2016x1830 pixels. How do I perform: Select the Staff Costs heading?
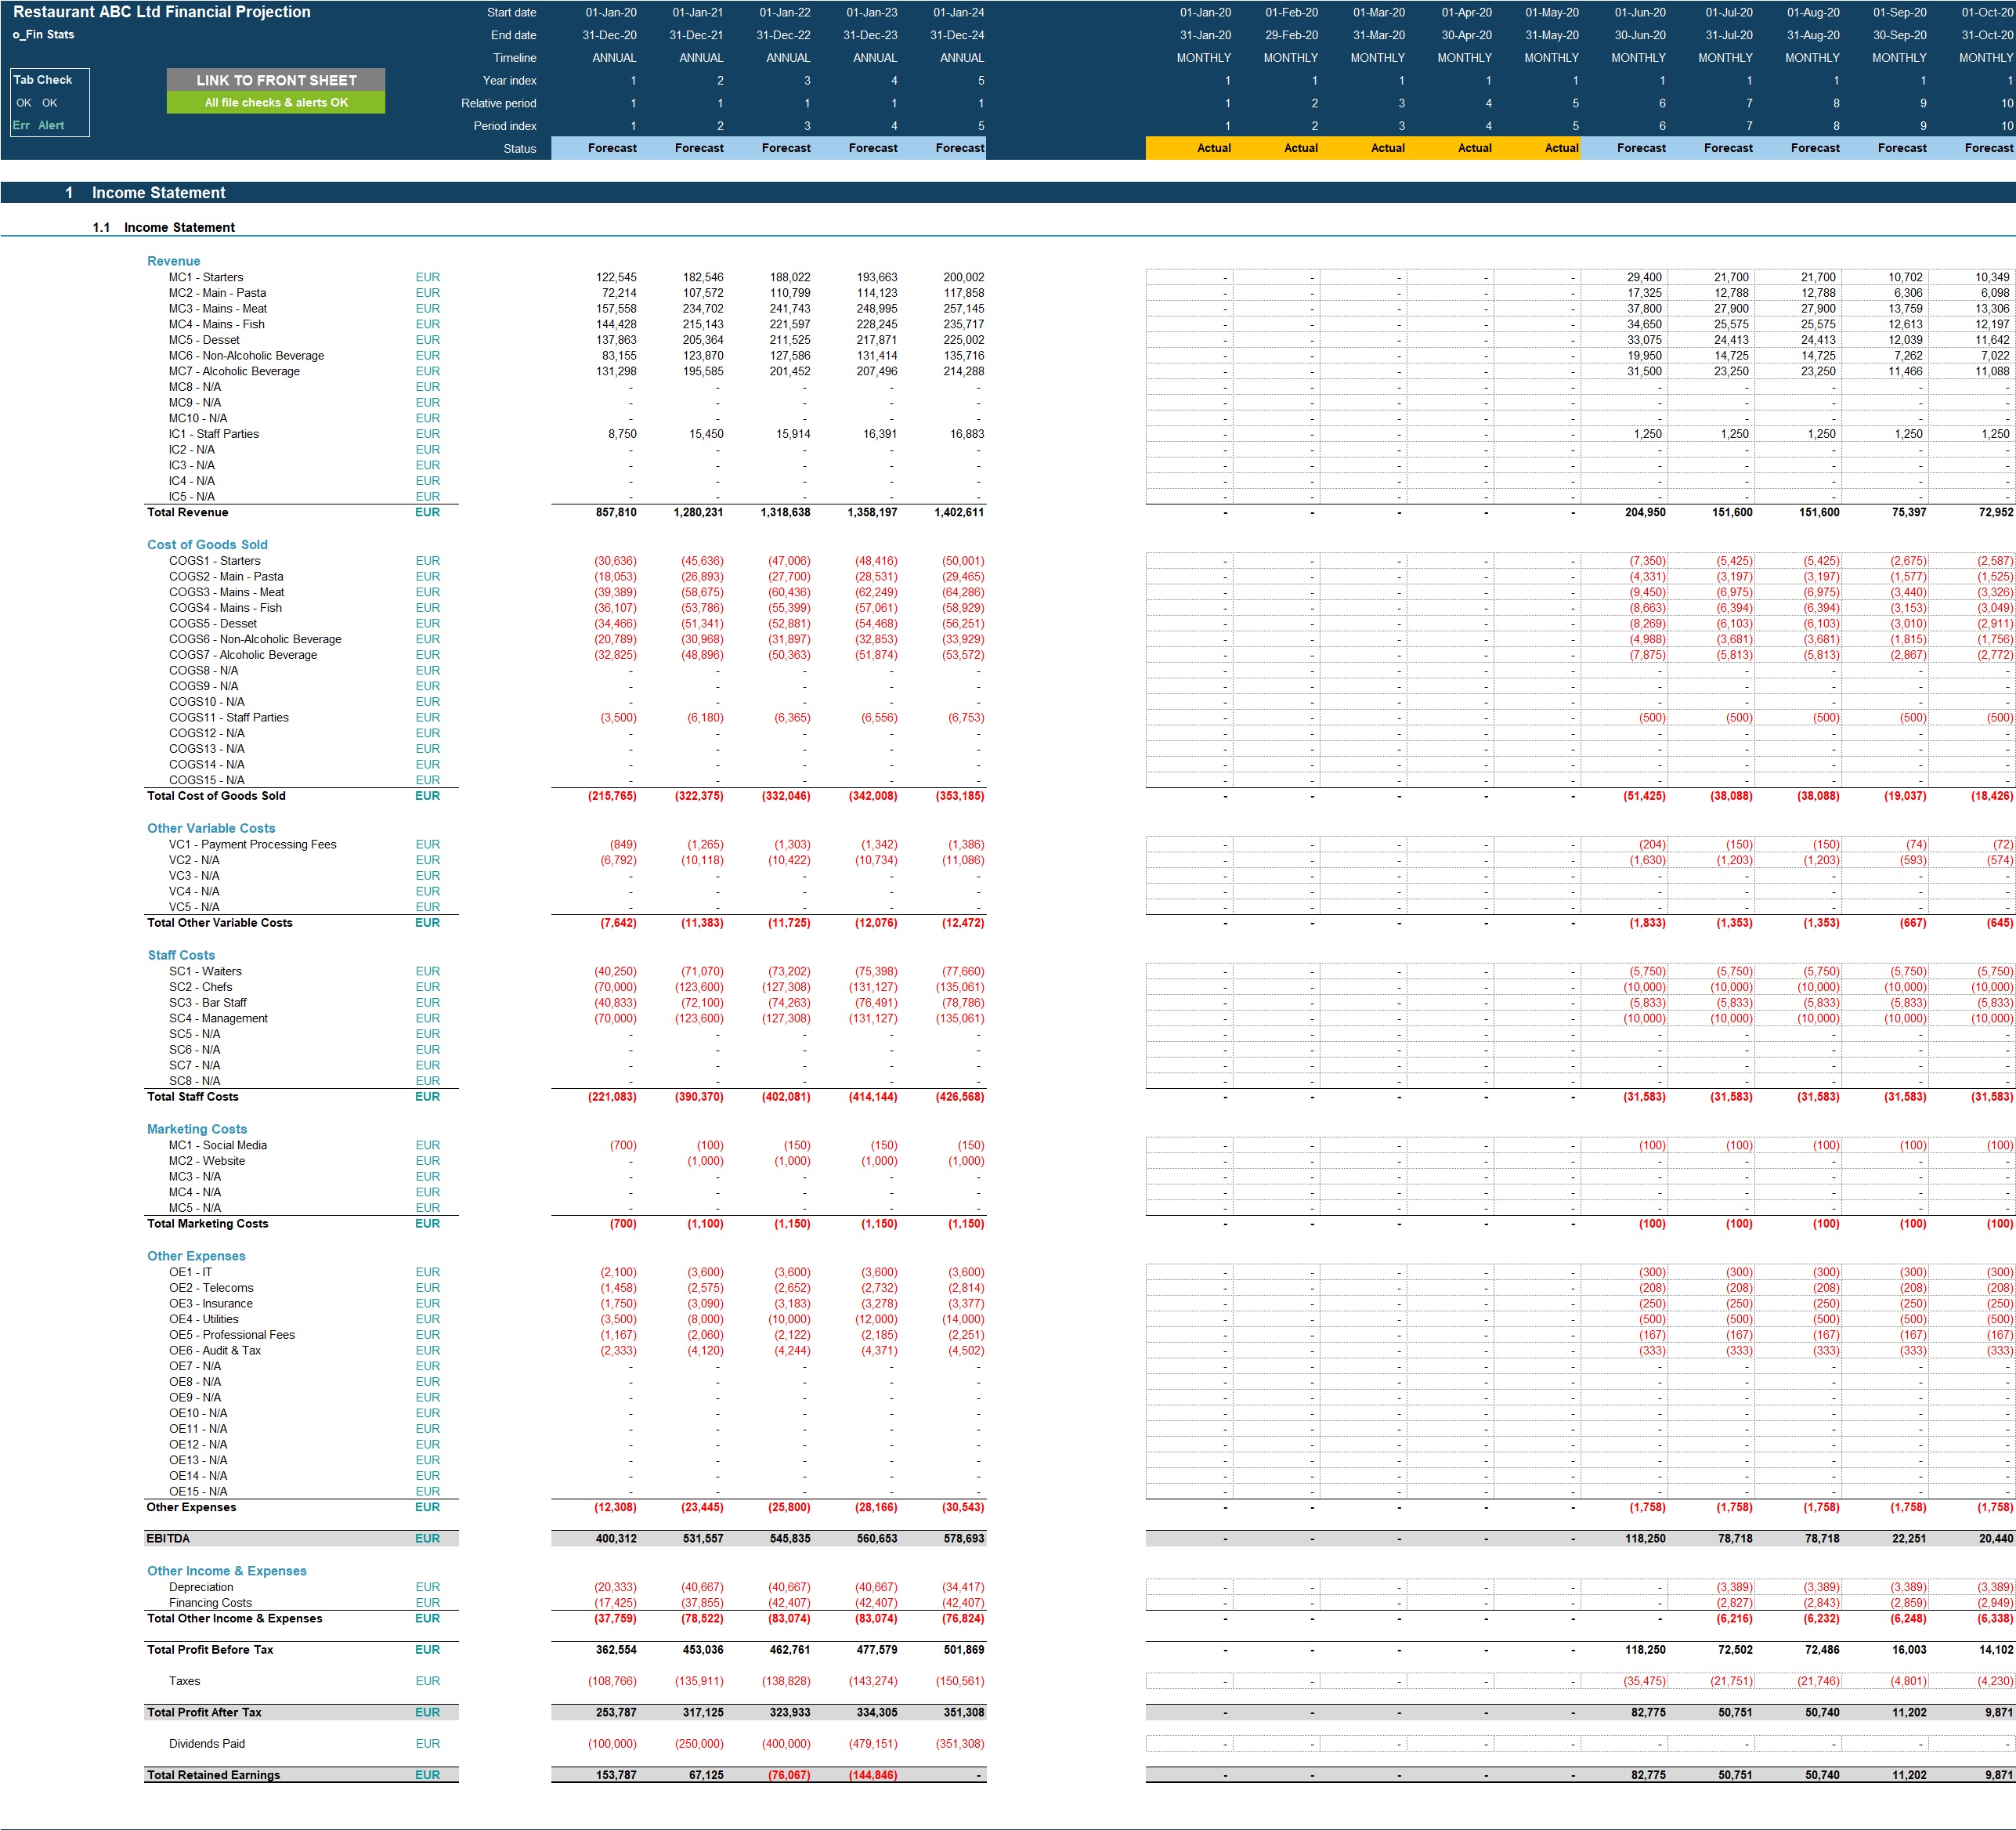point(181,955)
